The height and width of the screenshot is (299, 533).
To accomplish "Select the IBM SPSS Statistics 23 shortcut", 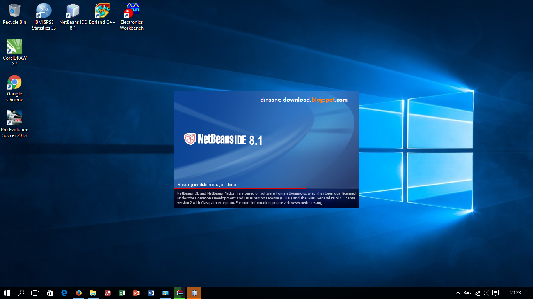I will [44, 17].
